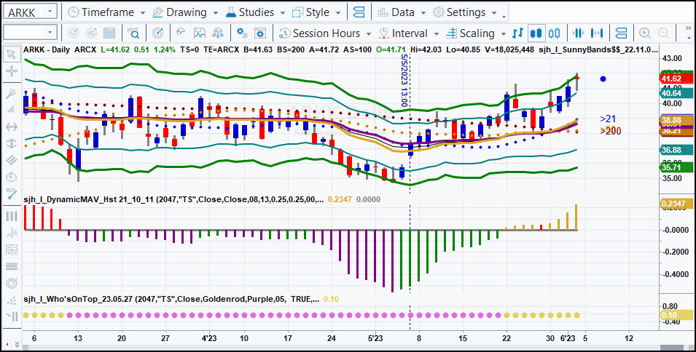This screenshot has width=696, height=352.
Task: Expand the left sidebar bottom double chevron
Action: 17,343
